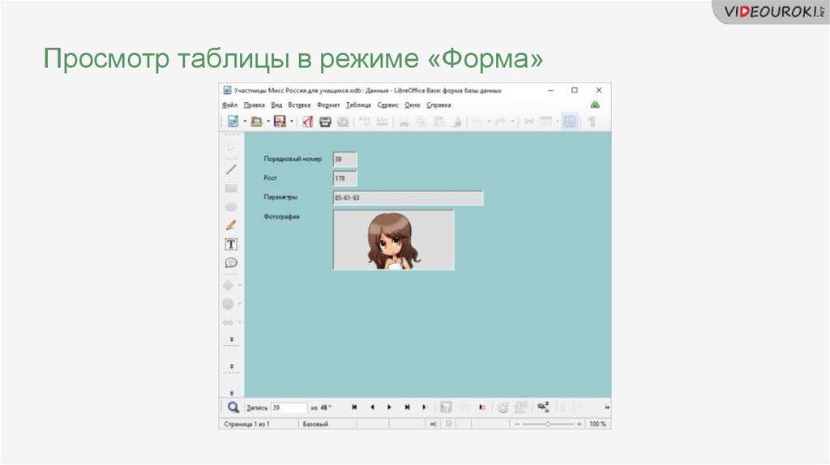The height and width of the screenshot is (465, 830).
Task: Open the Таблица menu
Action: 358,105
